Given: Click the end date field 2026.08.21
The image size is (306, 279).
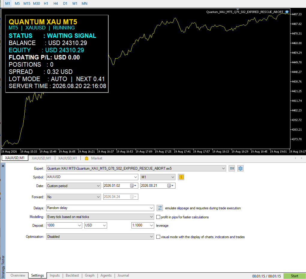Looking at the screenshot, I should click(154, 186).
